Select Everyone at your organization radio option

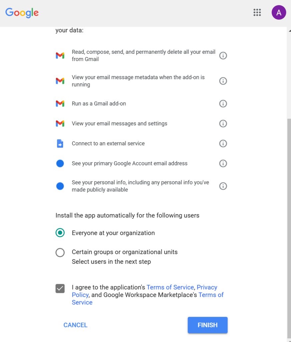[60, 233]
